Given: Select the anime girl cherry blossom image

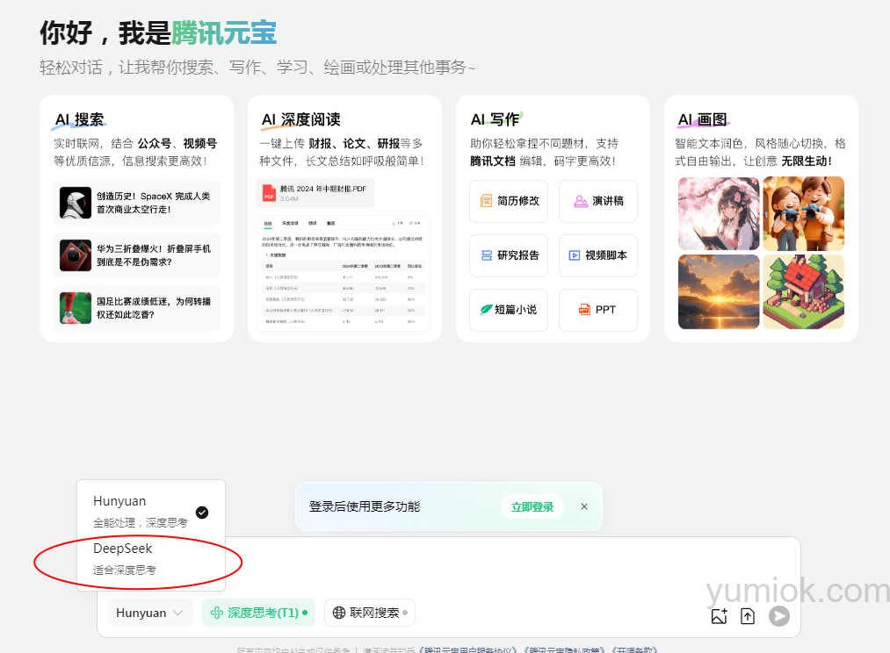Looking at the screenshot, I should [x=719, y=213].
